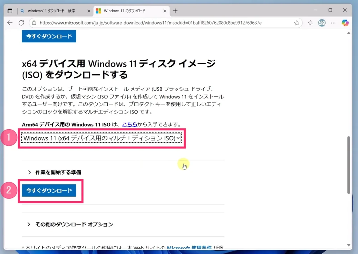358x254 pixels.
Task: Click the vertical scrollbar thumb
Action: click(x=348, y=164)
